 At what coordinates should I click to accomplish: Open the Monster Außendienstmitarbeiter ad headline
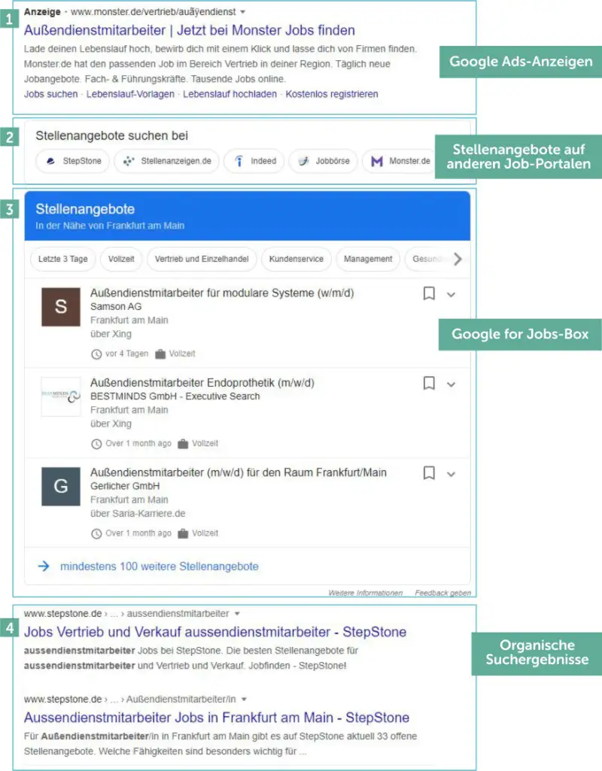tap(190, 31)
